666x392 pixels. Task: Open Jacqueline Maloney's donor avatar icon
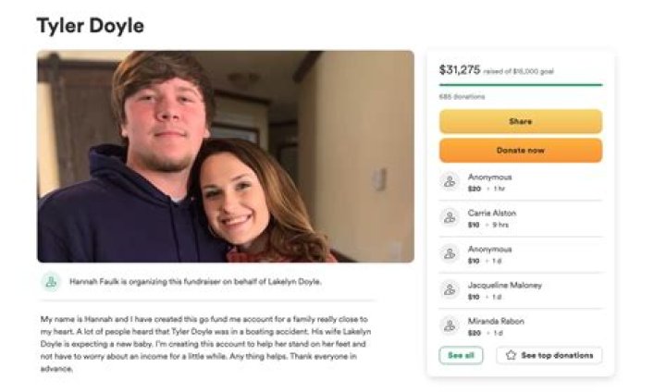click(450, 289)
